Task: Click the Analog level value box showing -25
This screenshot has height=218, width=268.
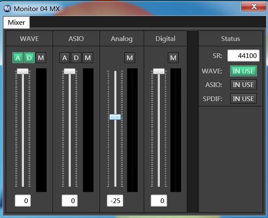Action: pos(115,201)
